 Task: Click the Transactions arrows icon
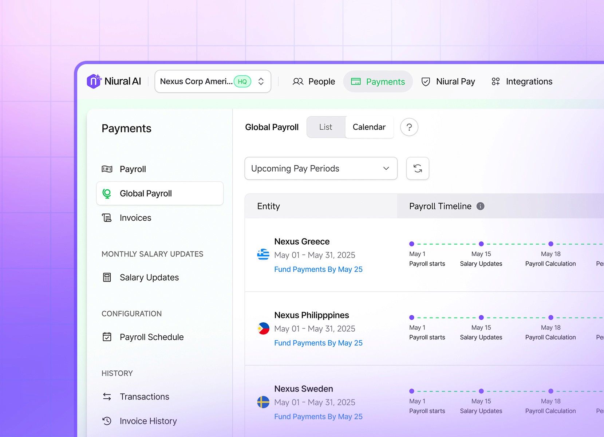pos(107,397)
